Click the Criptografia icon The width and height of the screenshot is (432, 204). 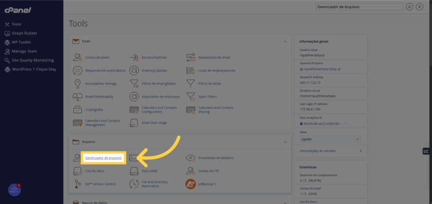pyautogui.click(x=78, y=109)
